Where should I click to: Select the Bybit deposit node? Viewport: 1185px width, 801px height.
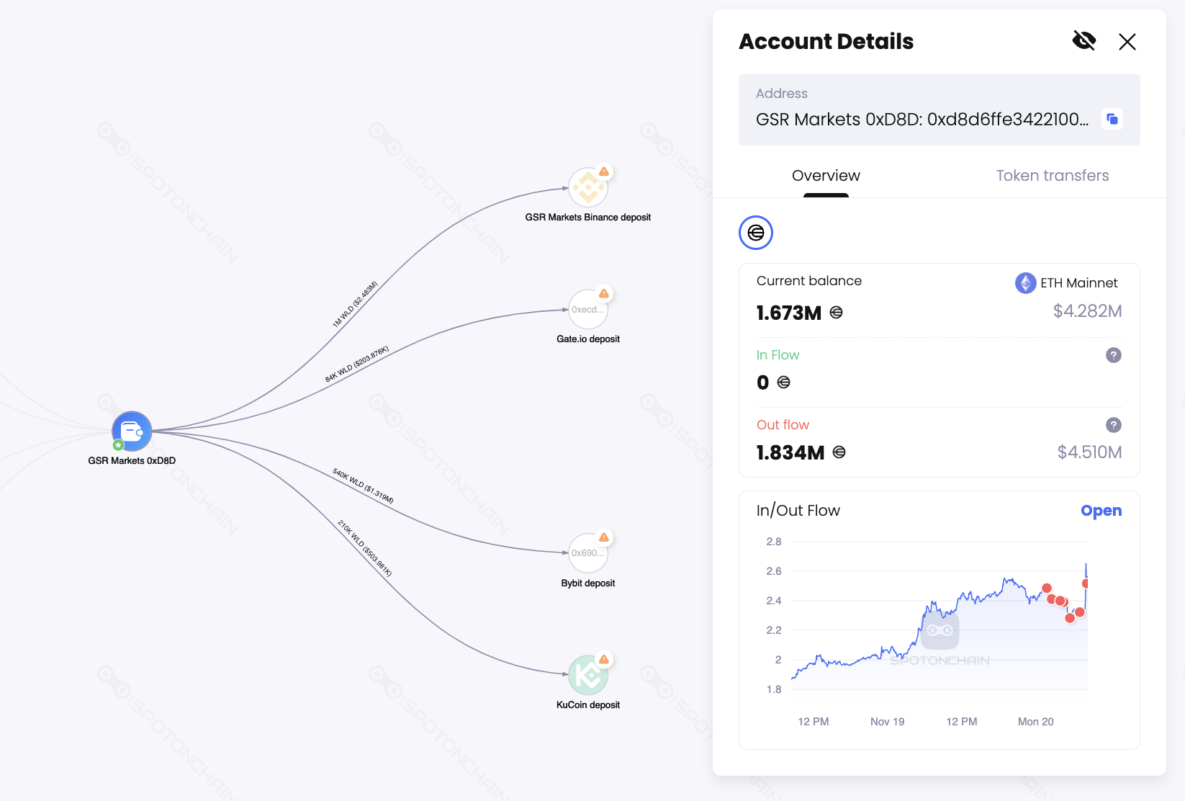587,554
